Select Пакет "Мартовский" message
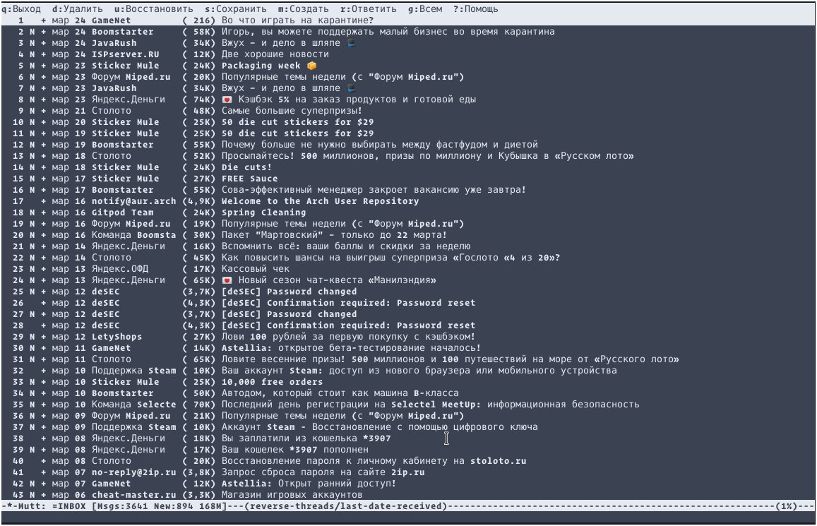 click(408, 235)
